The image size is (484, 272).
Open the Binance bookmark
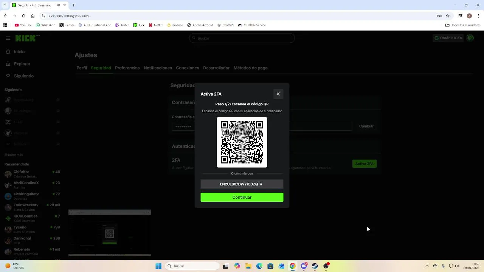click(175, 25)
